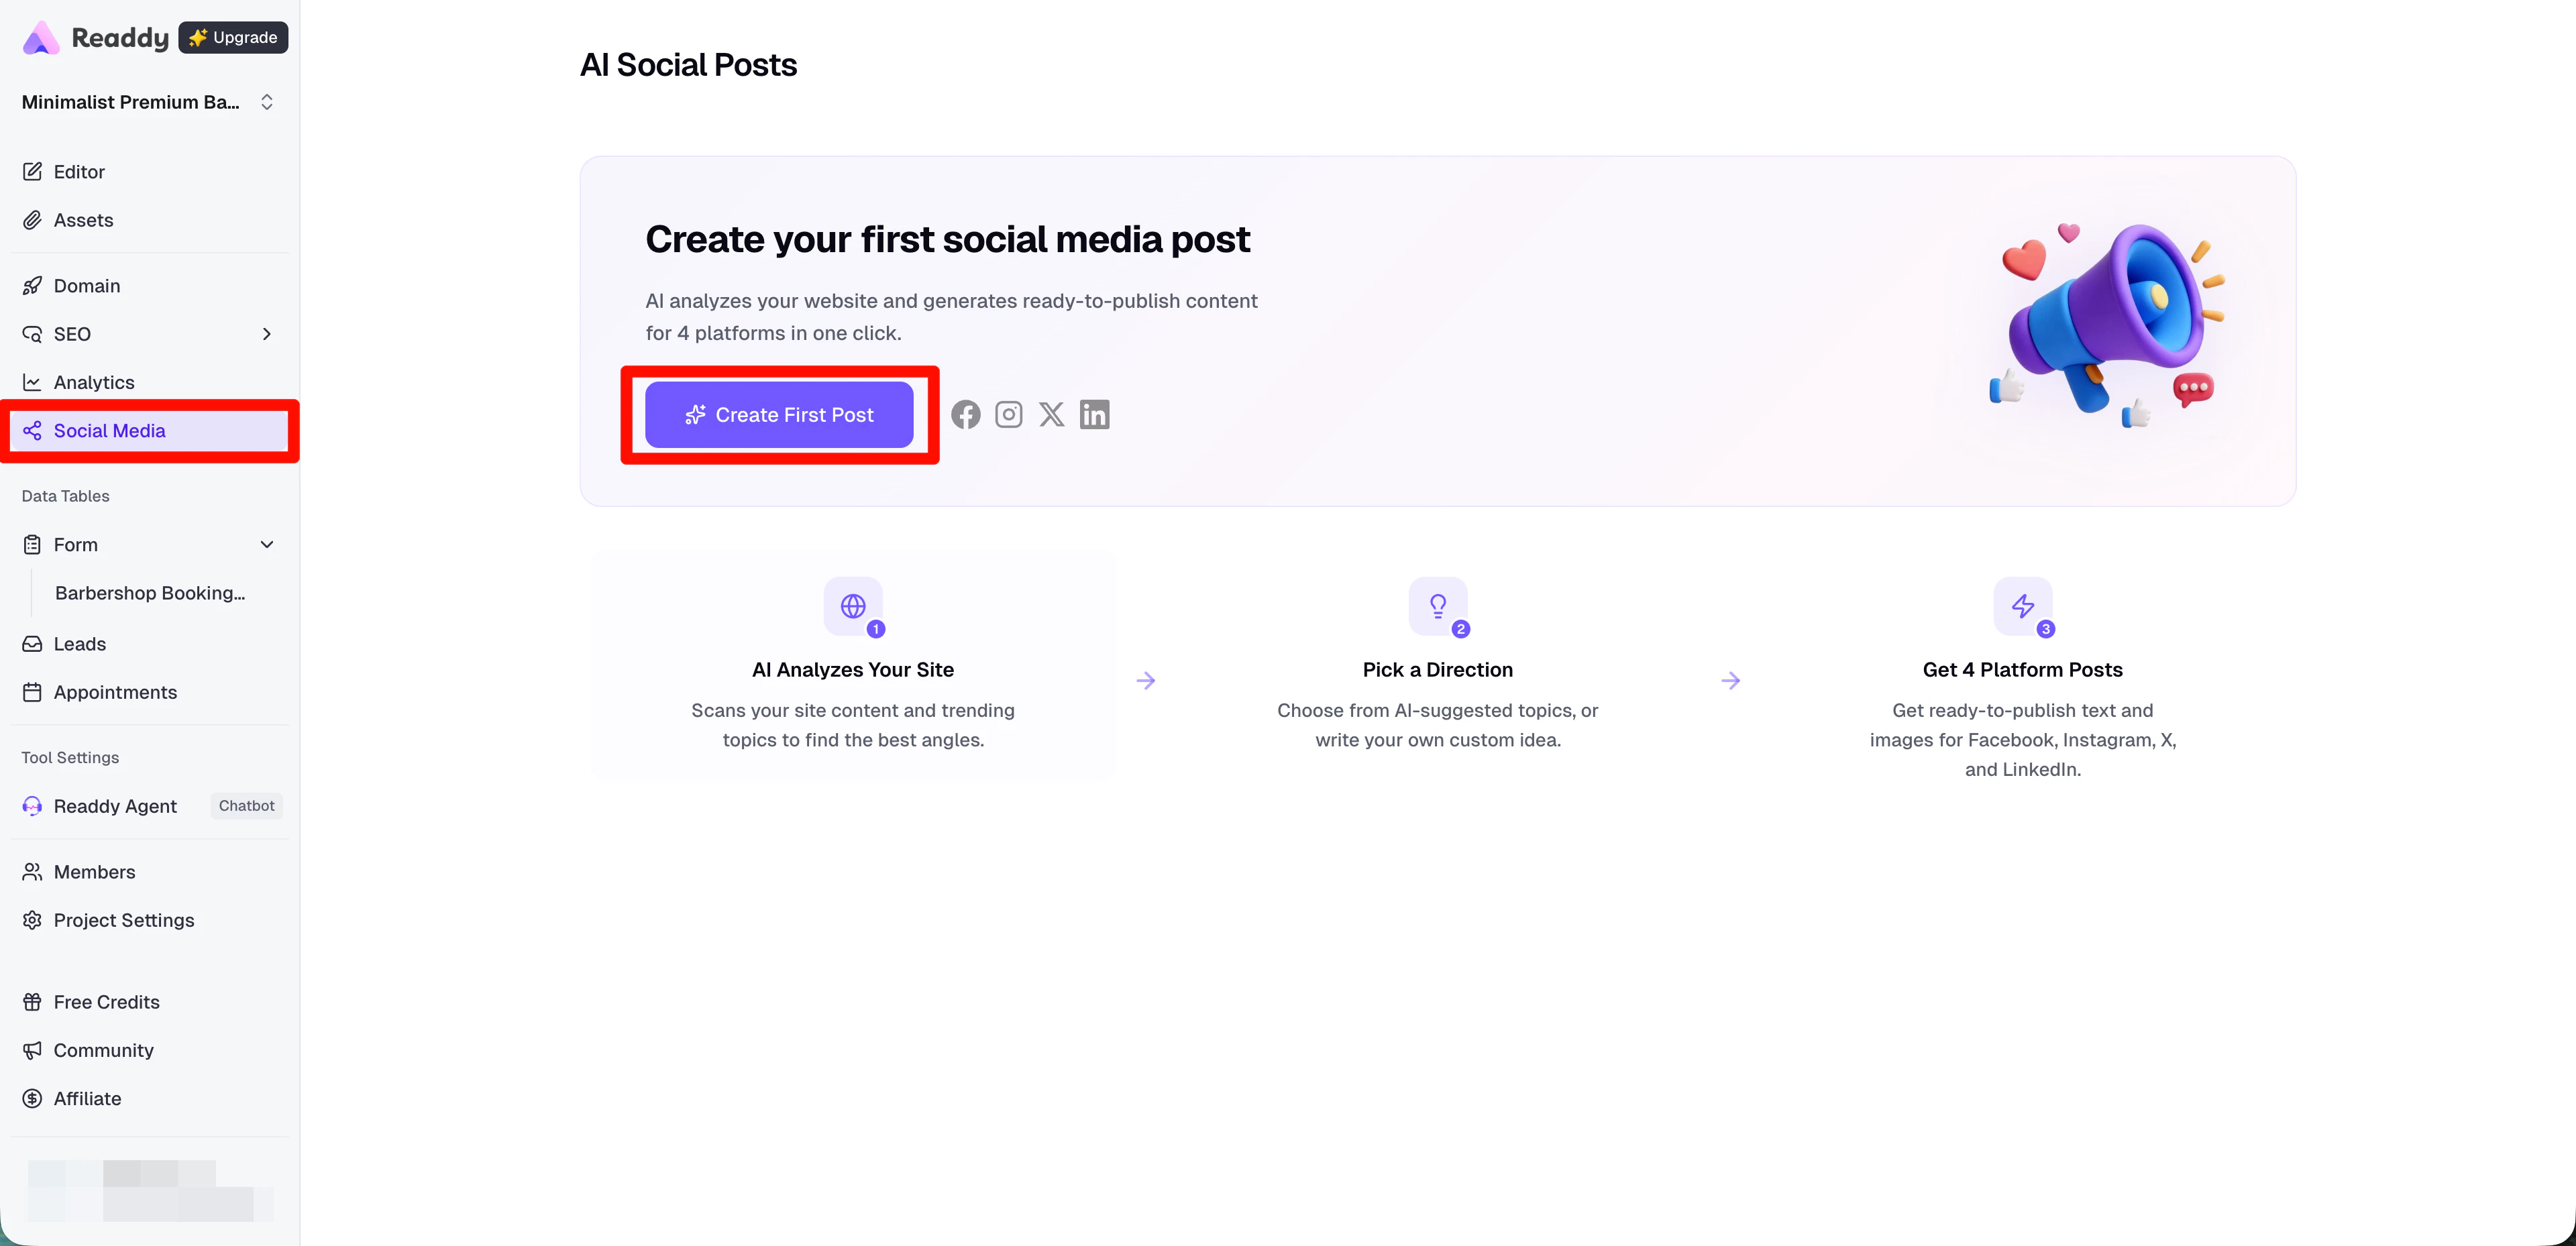Open Appointments via the calendar icon
The height and width of the screenshot is (1246, 2576).
tap(33, 692)
